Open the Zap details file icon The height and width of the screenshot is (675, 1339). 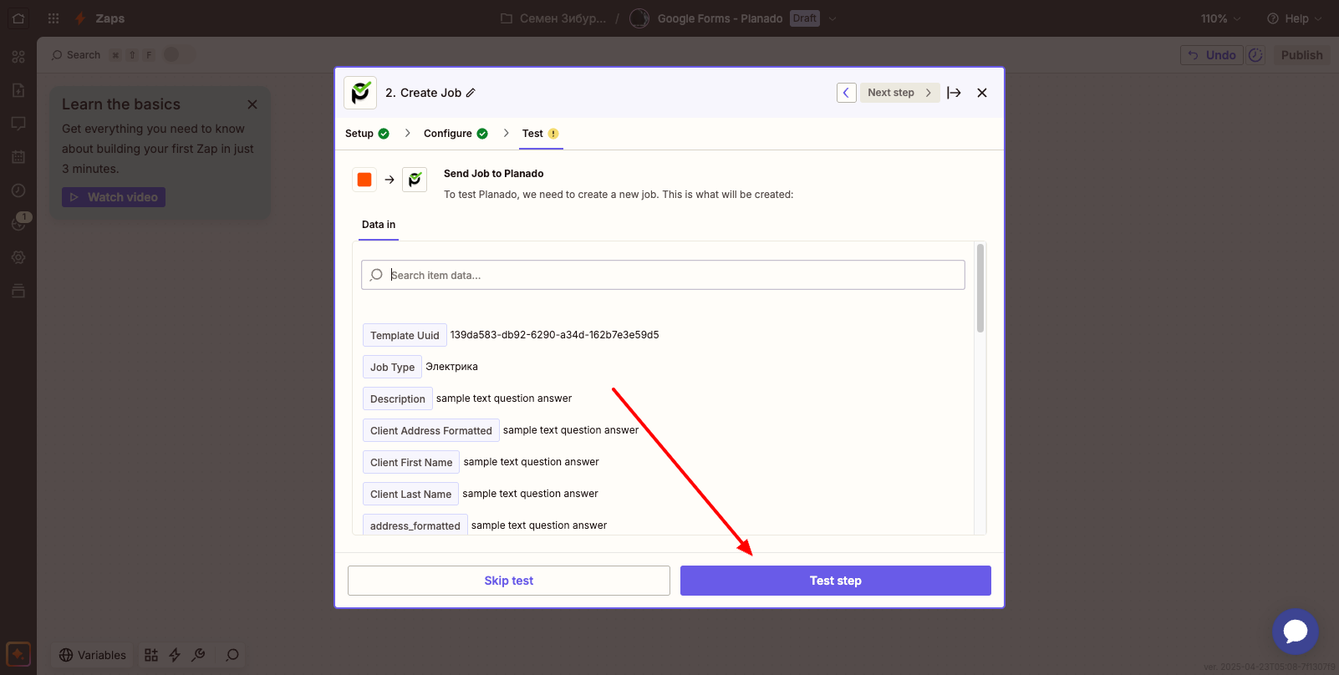click(18, 90)
